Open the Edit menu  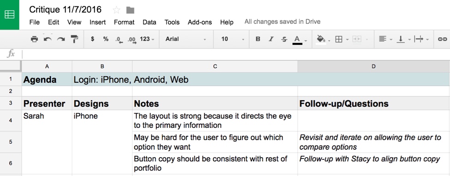(x=54, y=22)
